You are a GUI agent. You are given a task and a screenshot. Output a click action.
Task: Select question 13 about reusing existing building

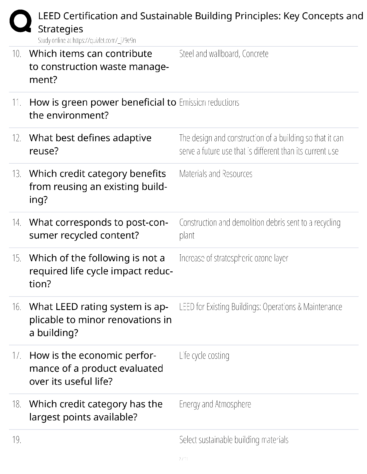pyautogui.click(x=98, y=186)
